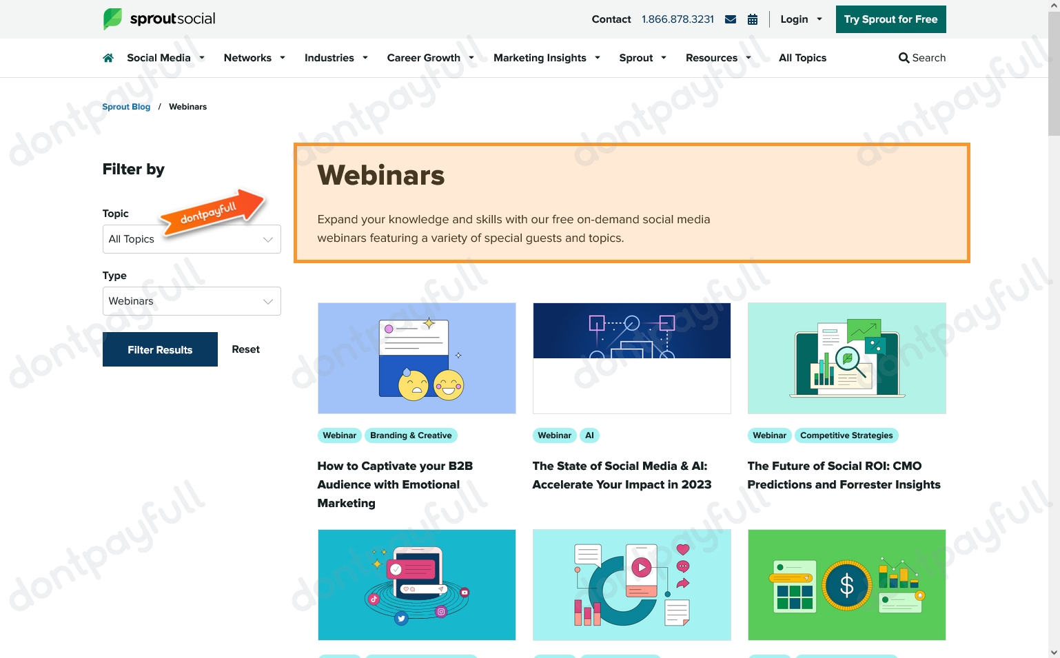Open search via magnifying glass icon
This screenshot has height=658, width=1060.
[904, 58]
